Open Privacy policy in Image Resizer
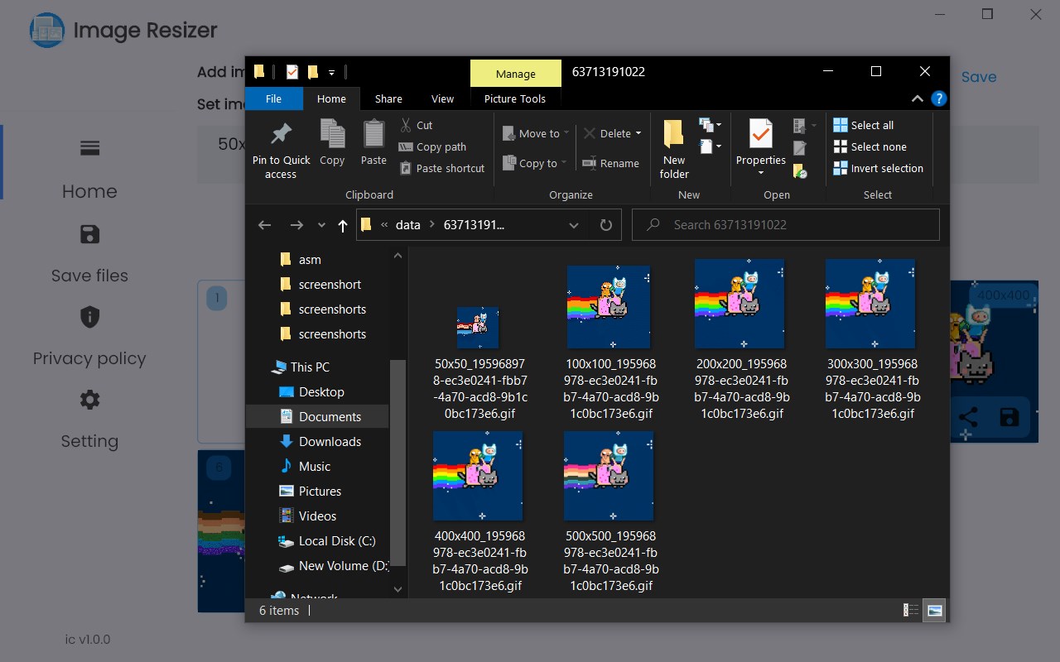 tap(89, 336)
